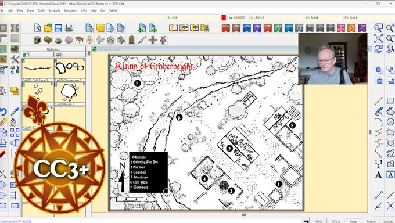
Task: Toggle the Attach button
Action: [x=371, y=221]
